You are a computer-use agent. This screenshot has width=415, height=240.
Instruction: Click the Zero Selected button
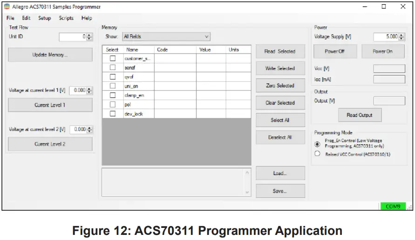[x=280, y=86]
